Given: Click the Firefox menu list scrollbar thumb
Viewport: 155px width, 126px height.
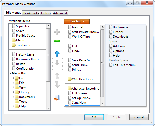Looking at the screenshot, I should click(102, 63).
